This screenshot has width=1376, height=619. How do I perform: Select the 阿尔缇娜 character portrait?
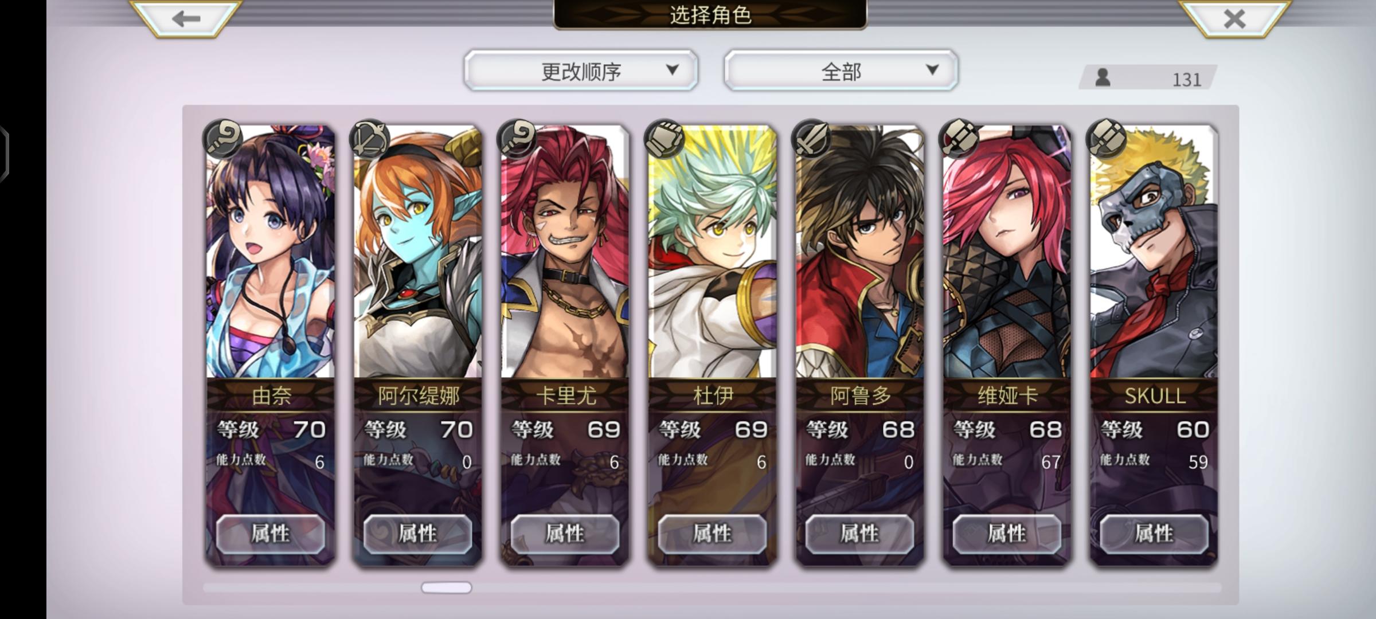[x=418, y=252]
